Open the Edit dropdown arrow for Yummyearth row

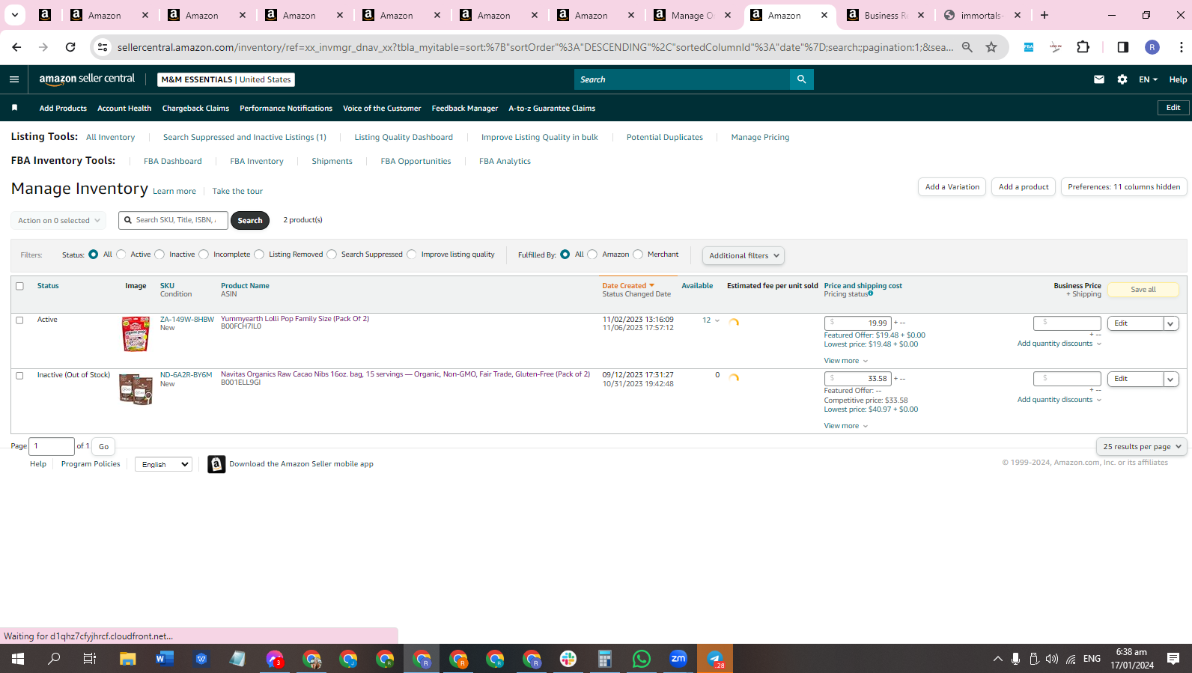1171,323
